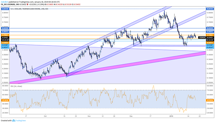The width and height of the screenshot is (215, 123).
Task: Click the Oct marker on time axis
Action: pos(45,116)
